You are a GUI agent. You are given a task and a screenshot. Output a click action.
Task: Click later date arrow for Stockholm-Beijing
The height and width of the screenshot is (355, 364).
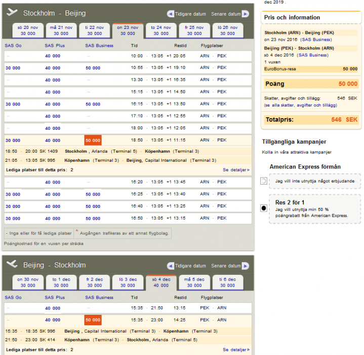coord(246,14)
